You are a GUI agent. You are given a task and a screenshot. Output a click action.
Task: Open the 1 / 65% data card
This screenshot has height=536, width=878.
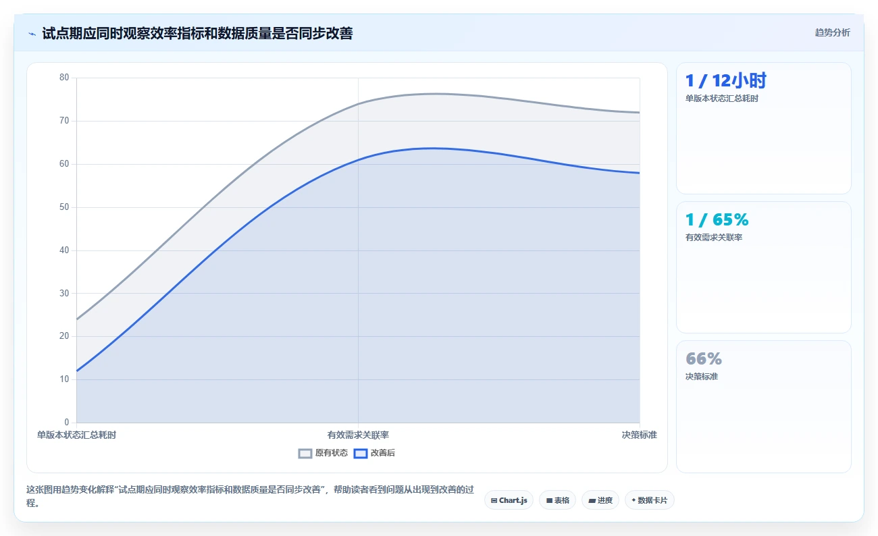763,267
